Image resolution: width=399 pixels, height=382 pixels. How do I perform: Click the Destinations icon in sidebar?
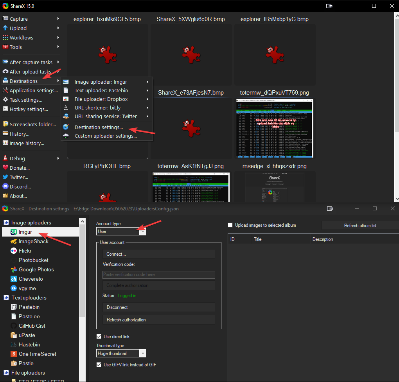click(x=5, y=81)
